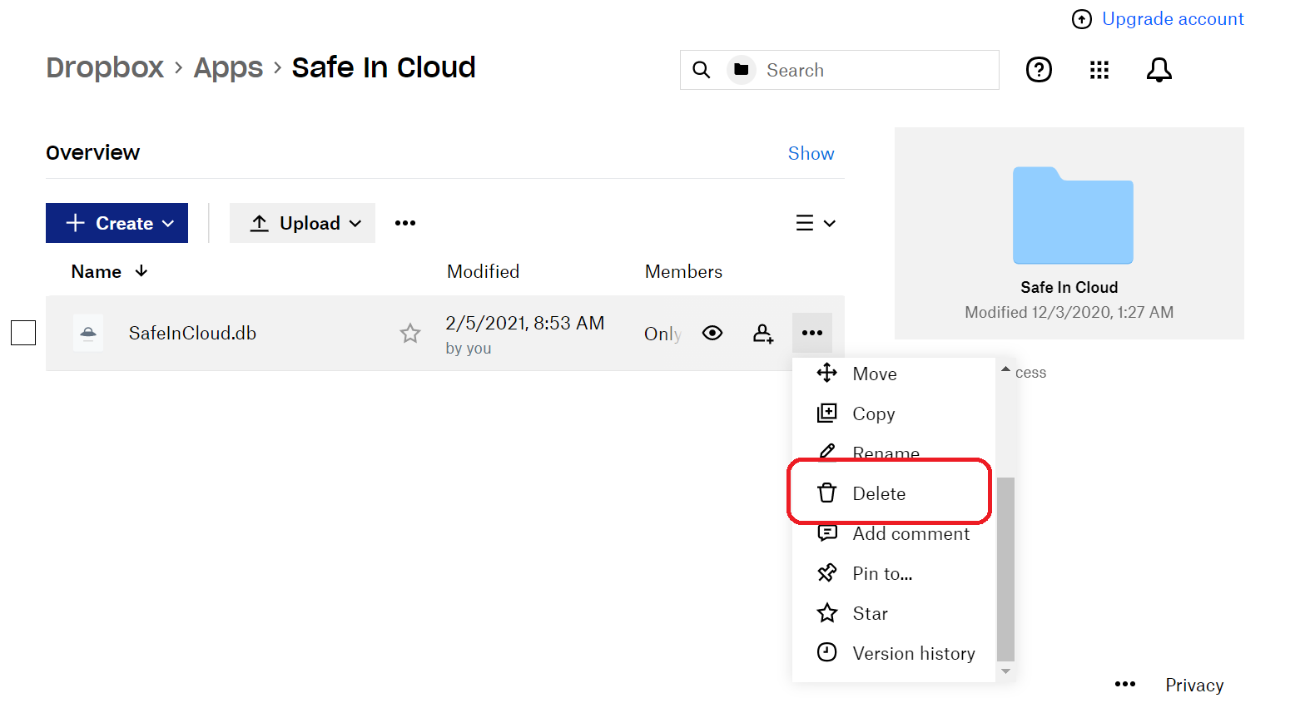
Task: Click the Upgrade account arrow icon
Action: [x=1081, y=19]
